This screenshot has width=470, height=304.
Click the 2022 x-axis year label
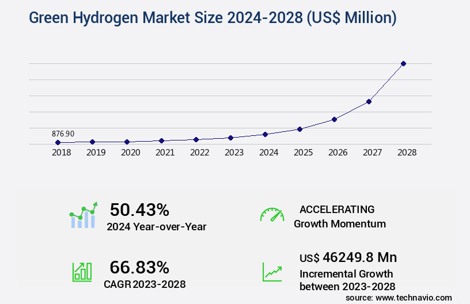point(199,153)
